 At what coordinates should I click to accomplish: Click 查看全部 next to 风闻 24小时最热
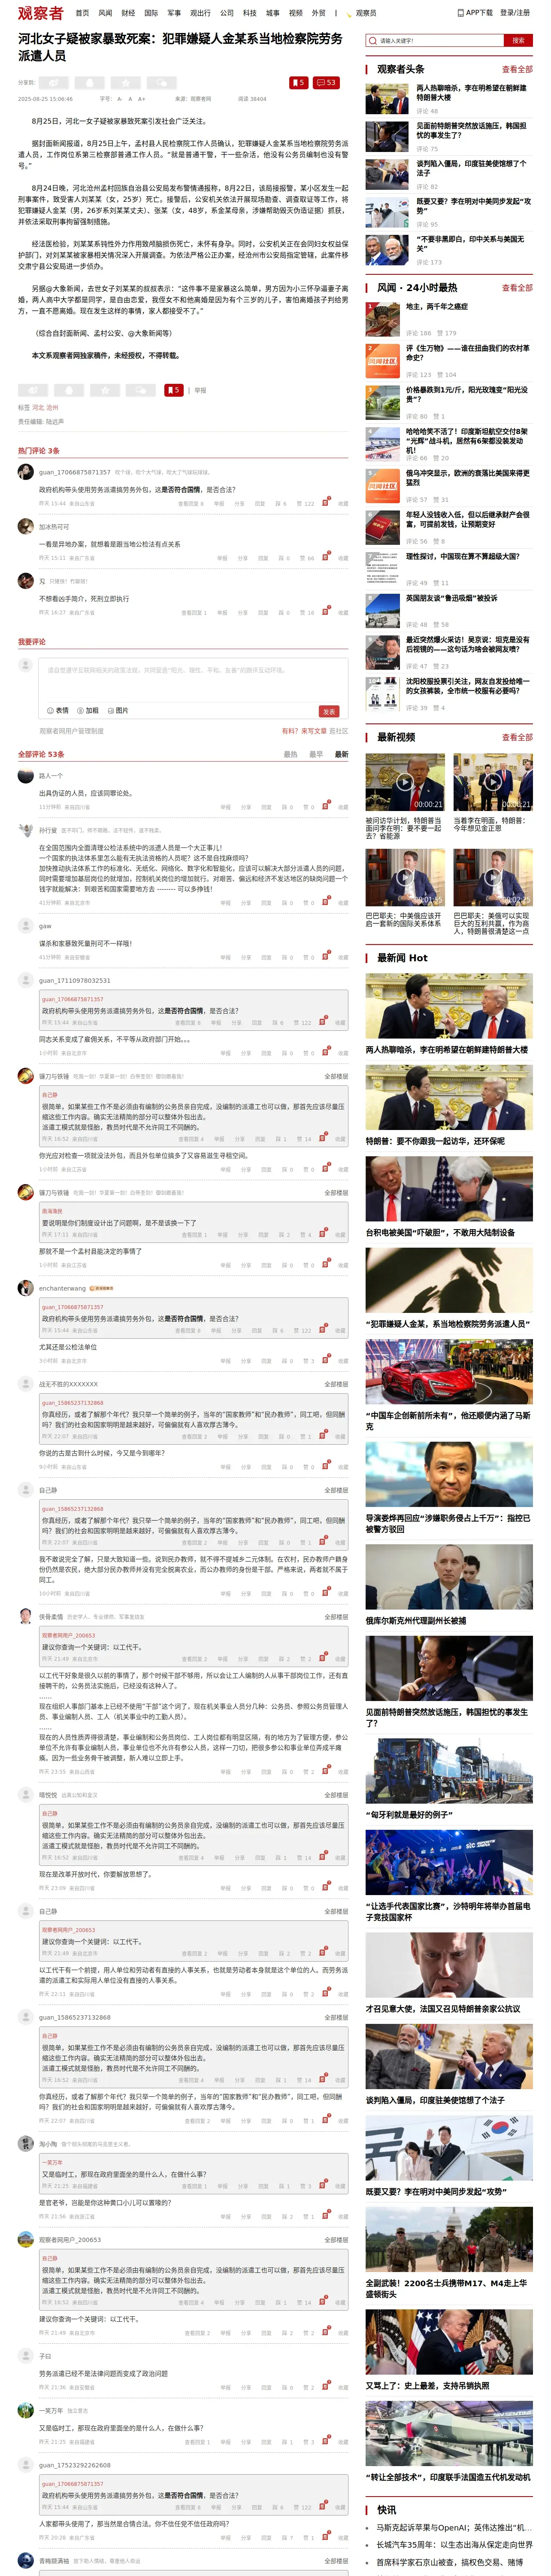pyautogui.click(x=517, y=288)
